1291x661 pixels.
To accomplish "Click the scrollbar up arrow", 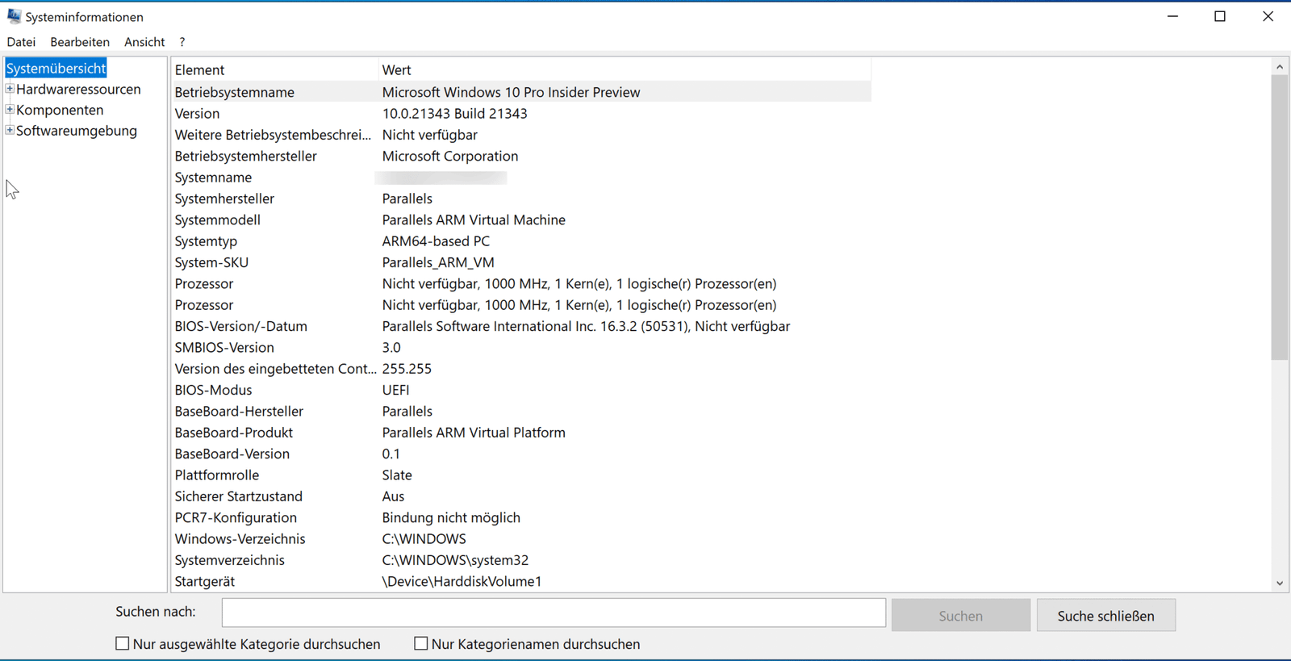I will click(1280, 67).
